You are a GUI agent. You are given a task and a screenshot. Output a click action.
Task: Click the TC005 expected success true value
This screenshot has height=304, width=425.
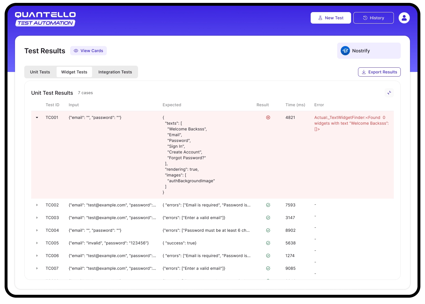click(x=180, y=243)
